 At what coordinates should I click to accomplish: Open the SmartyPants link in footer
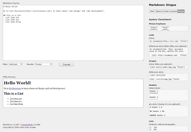coord(27,125)
